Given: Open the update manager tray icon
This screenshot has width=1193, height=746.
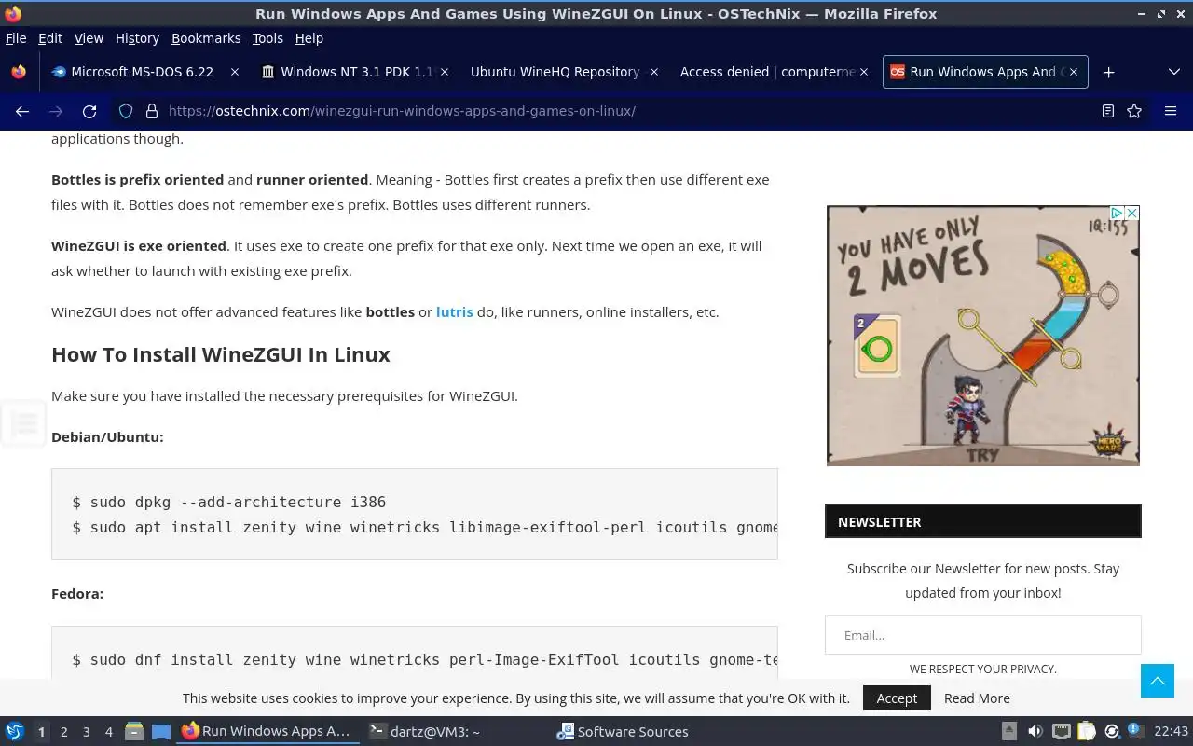Looking at the screenshot, I should point(1112,731).
